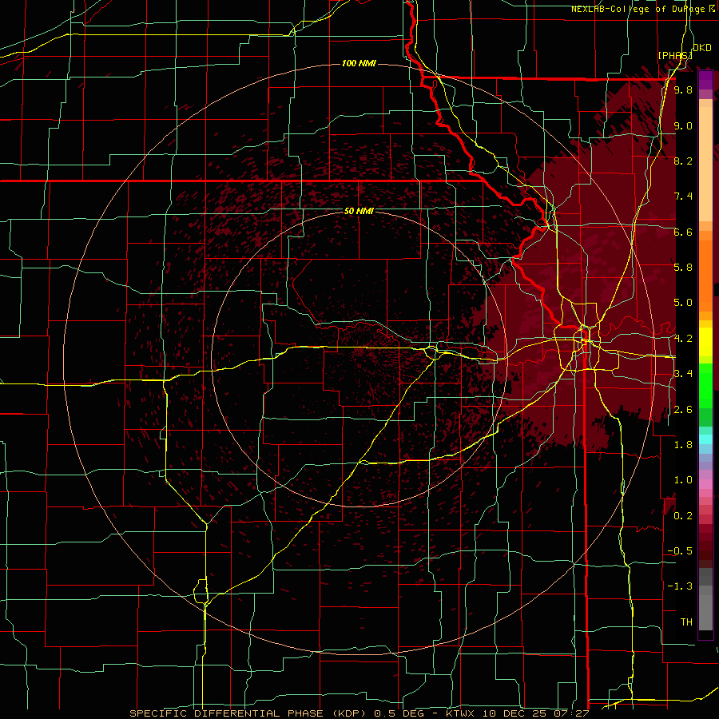Click the 50 NMI range ring label
This screenshot has width=719, height=719.
pos(359,211)
